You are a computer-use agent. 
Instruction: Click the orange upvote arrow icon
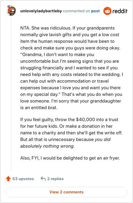pos(8,179)
